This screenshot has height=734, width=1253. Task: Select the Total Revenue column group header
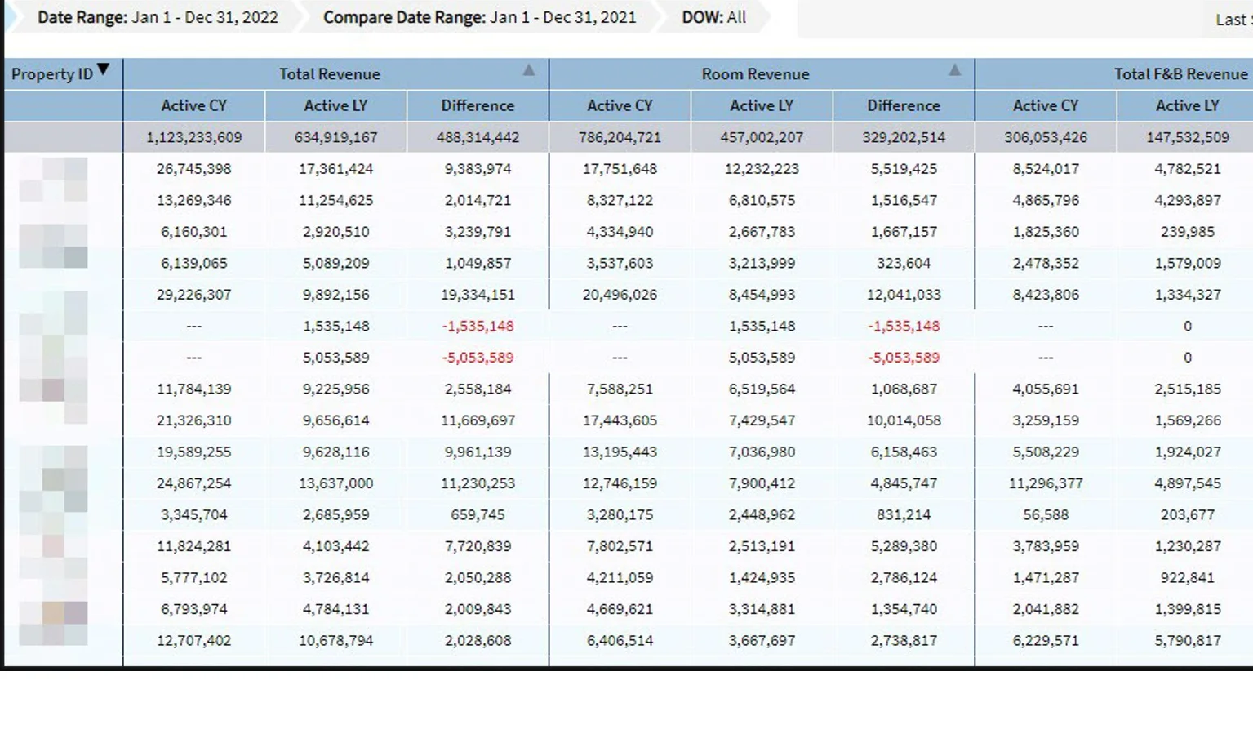pos(329,74)
